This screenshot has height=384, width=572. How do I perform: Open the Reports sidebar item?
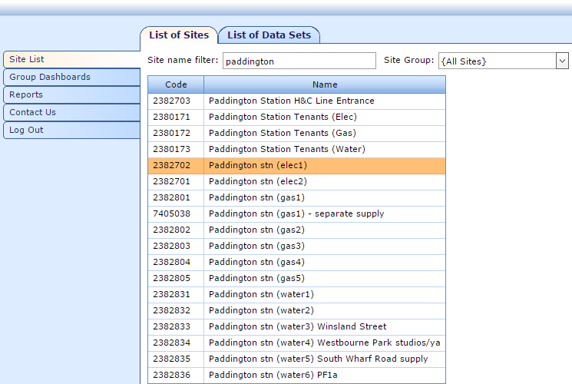(x=71, y=94)
